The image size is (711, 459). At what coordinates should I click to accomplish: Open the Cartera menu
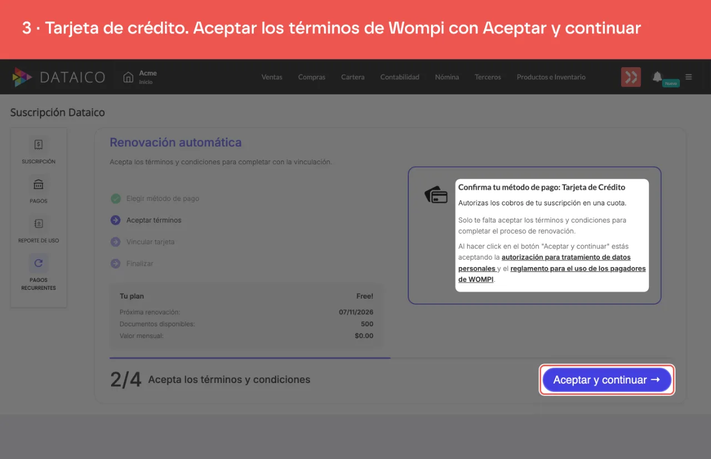click(x=353, y=77)
